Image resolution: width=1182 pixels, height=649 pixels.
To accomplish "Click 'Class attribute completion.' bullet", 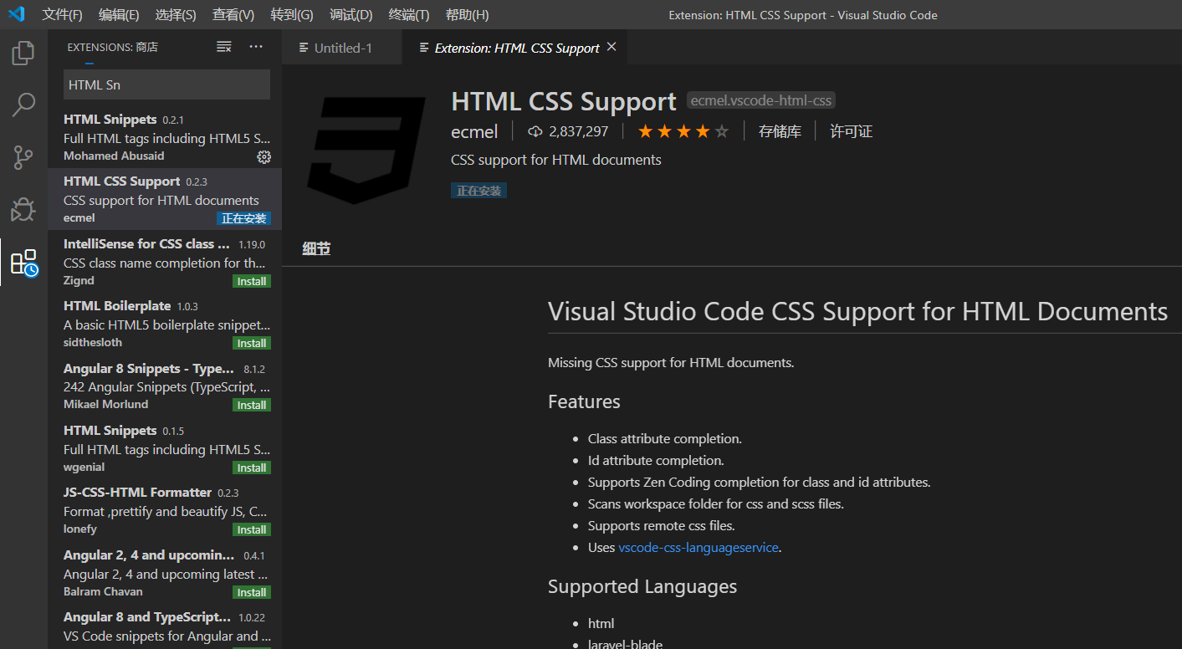I will click(665, 439).
